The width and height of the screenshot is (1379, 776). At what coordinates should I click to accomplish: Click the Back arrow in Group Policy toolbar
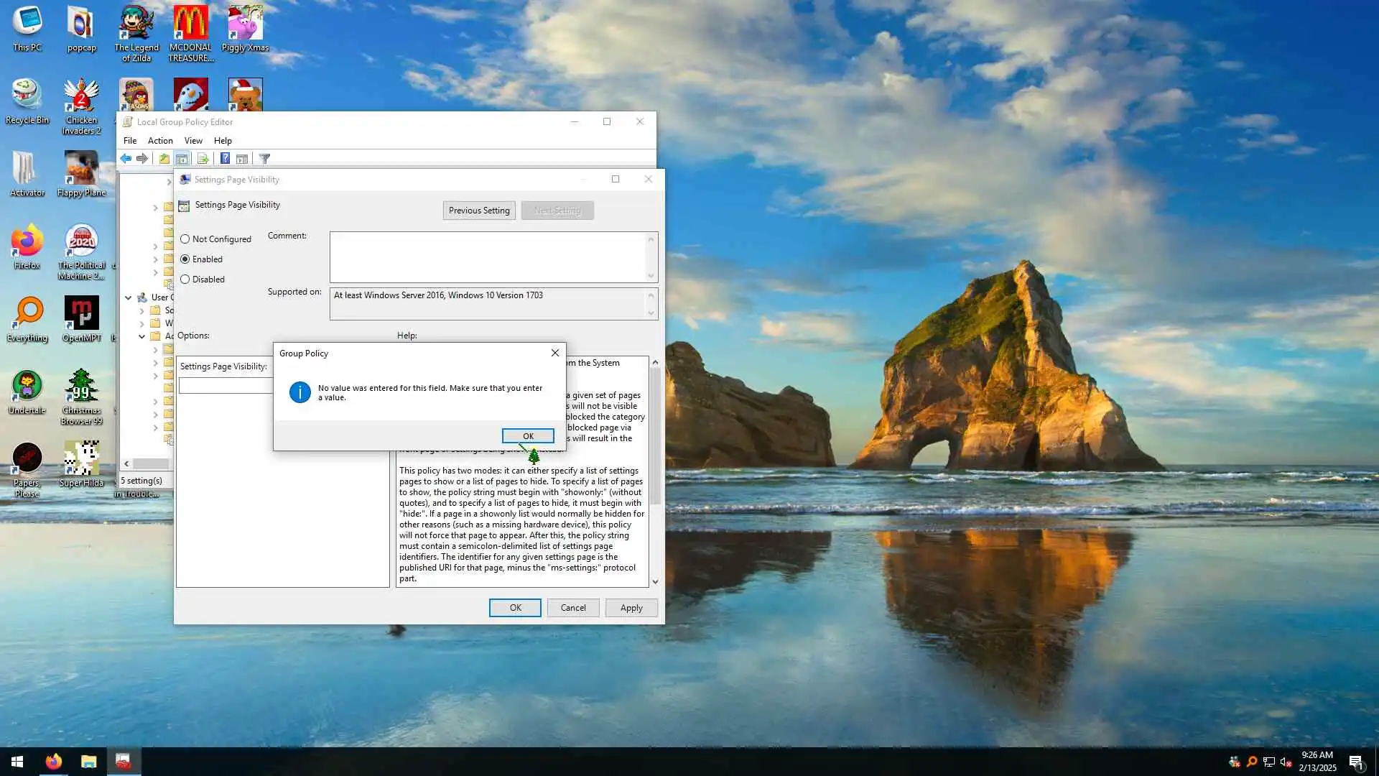[x=126, y=159]
